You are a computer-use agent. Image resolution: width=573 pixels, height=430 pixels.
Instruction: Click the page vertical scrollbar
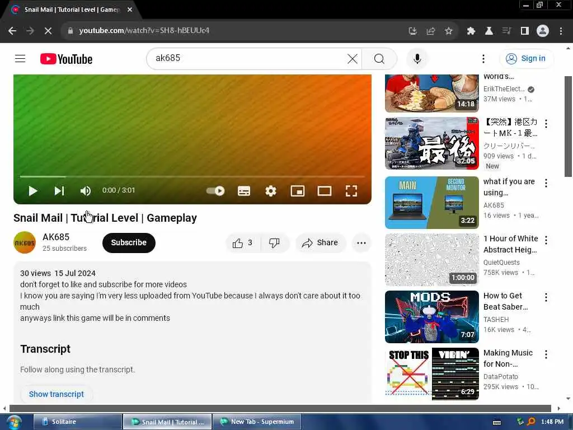pos(568,126)
